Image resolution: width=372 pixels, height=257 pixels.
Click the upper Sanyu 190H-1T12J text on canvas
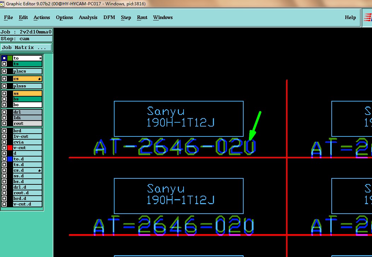point(180,117)
